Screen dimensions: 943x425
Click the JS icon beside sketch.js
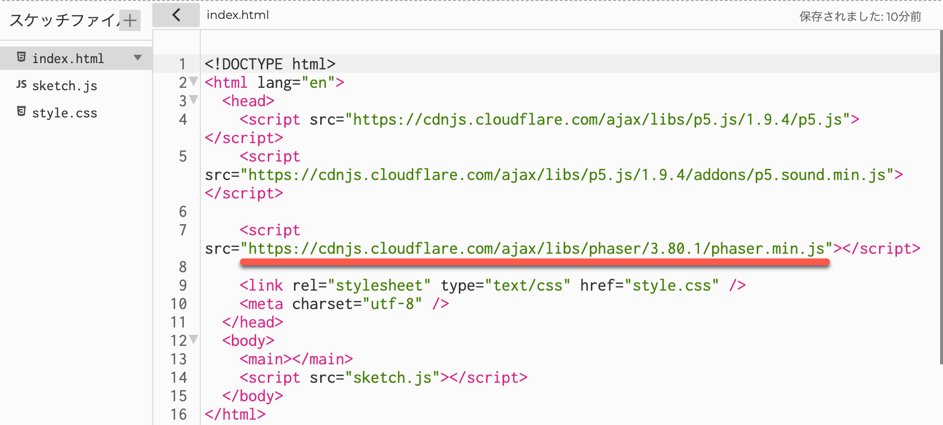coord(21,84)
